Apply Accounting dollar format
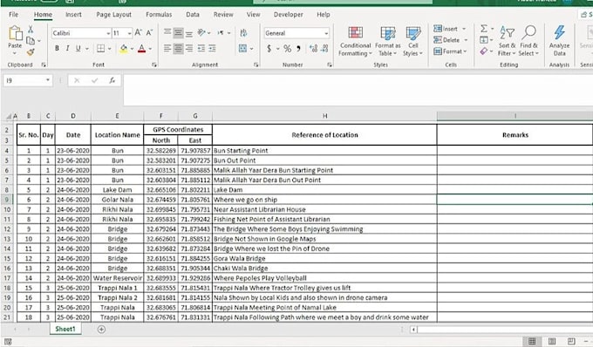Image resolution: width=593 pixels, height=347 pixels. coord(269,48)
